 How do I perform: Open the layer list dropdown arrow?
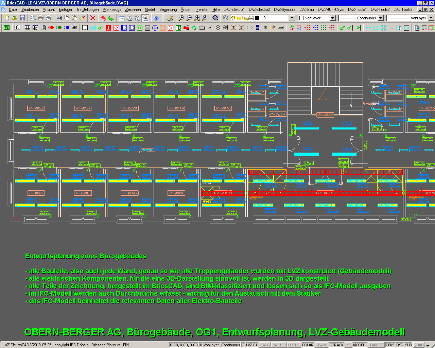292,18
